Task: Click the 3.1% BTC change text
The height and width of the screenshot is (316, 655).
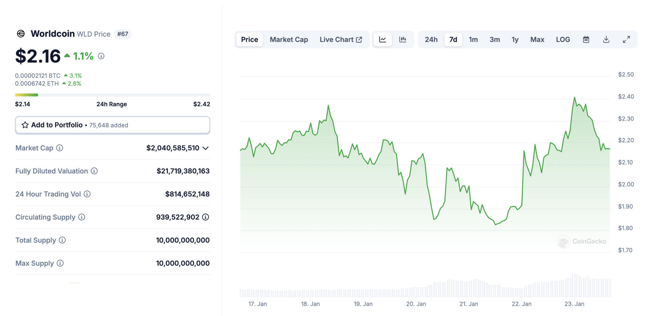Action: 75,76
